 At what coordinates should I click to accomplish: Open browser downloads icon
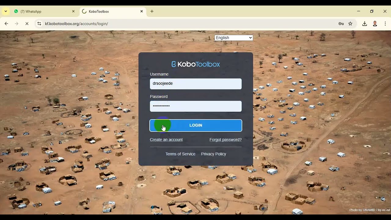click(x=364, y=24)
